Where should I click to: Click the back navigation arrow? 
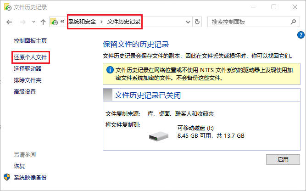tap(9, 22)
